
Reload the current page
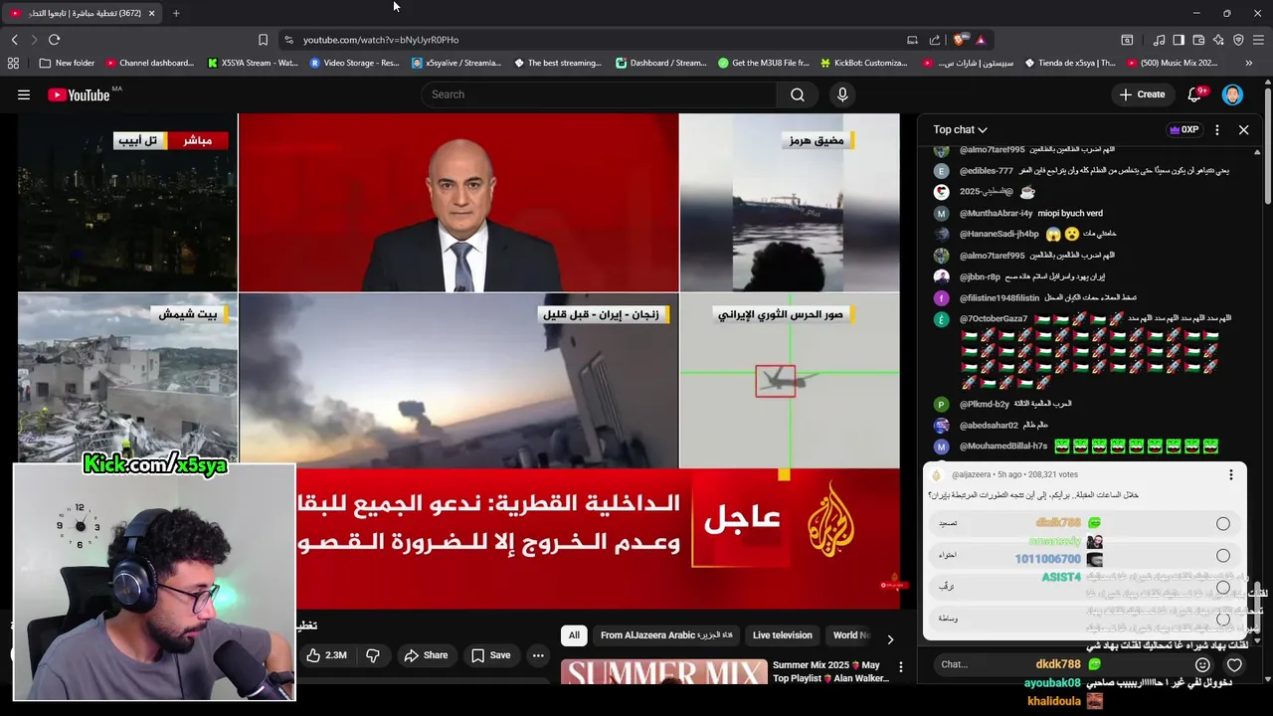(54, 40)
